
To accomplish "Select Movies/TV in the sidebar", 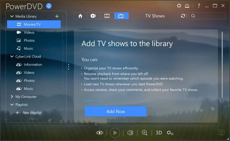I will coord(34,24).
